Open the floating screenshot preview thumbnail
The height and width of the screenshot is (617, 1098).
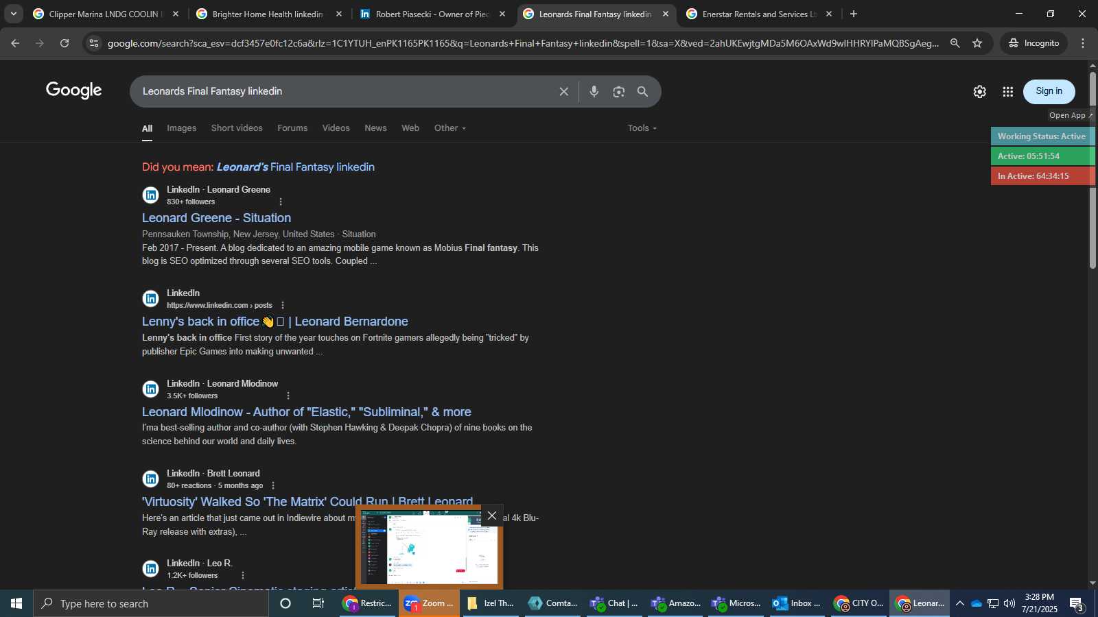tap(429, 547)
